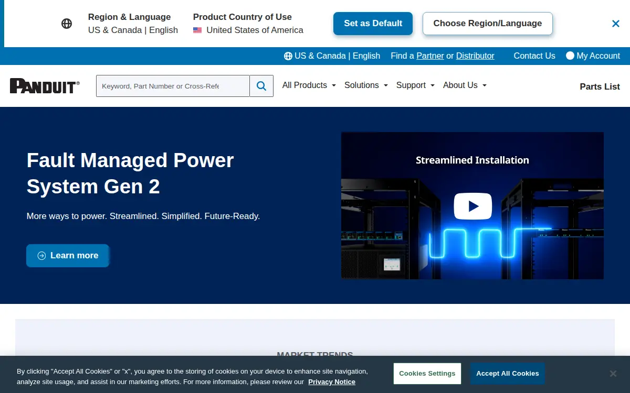
Task: Open the Support dropdown menu
Action: click(x=415, y=85)
